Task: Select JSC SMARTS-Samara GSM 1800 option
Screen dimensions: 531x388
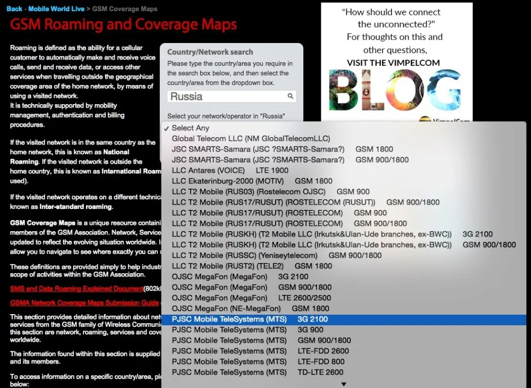Action: click(344, 149)
